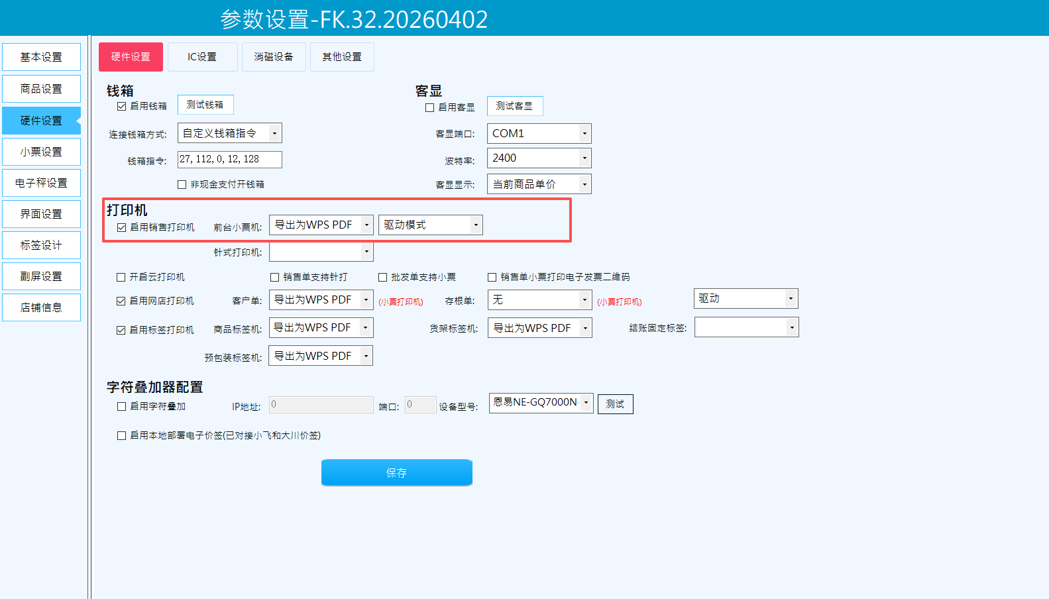Uncheck 启用销售打印机 checkbox

[121, 227]
